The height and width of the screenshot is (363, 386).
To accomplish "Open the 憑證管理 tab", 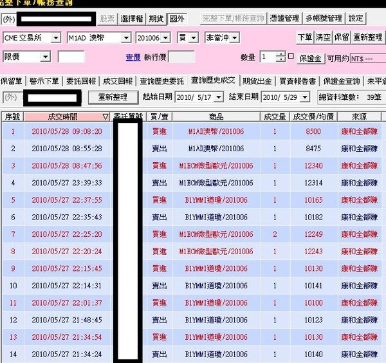I will (284, 19).
